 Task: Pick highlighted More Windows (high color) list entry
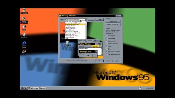75,24
